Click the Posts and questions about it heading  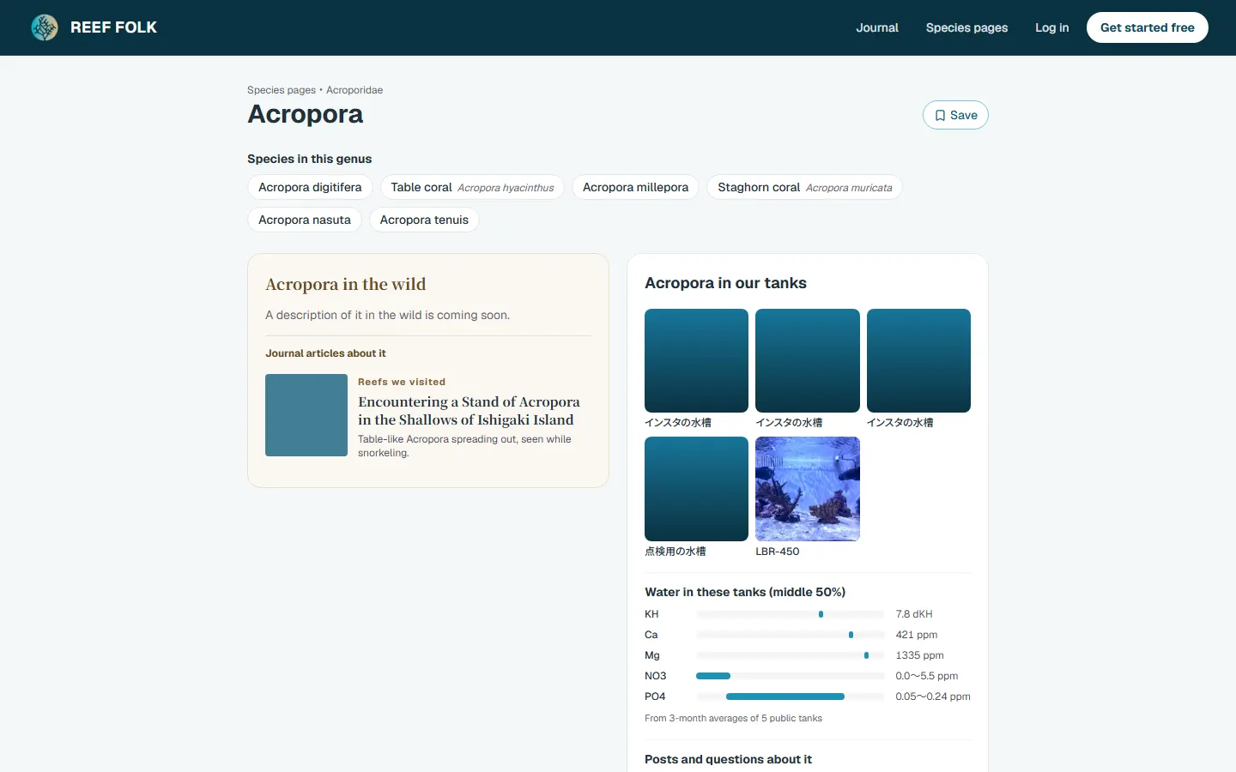coord(728,759)
